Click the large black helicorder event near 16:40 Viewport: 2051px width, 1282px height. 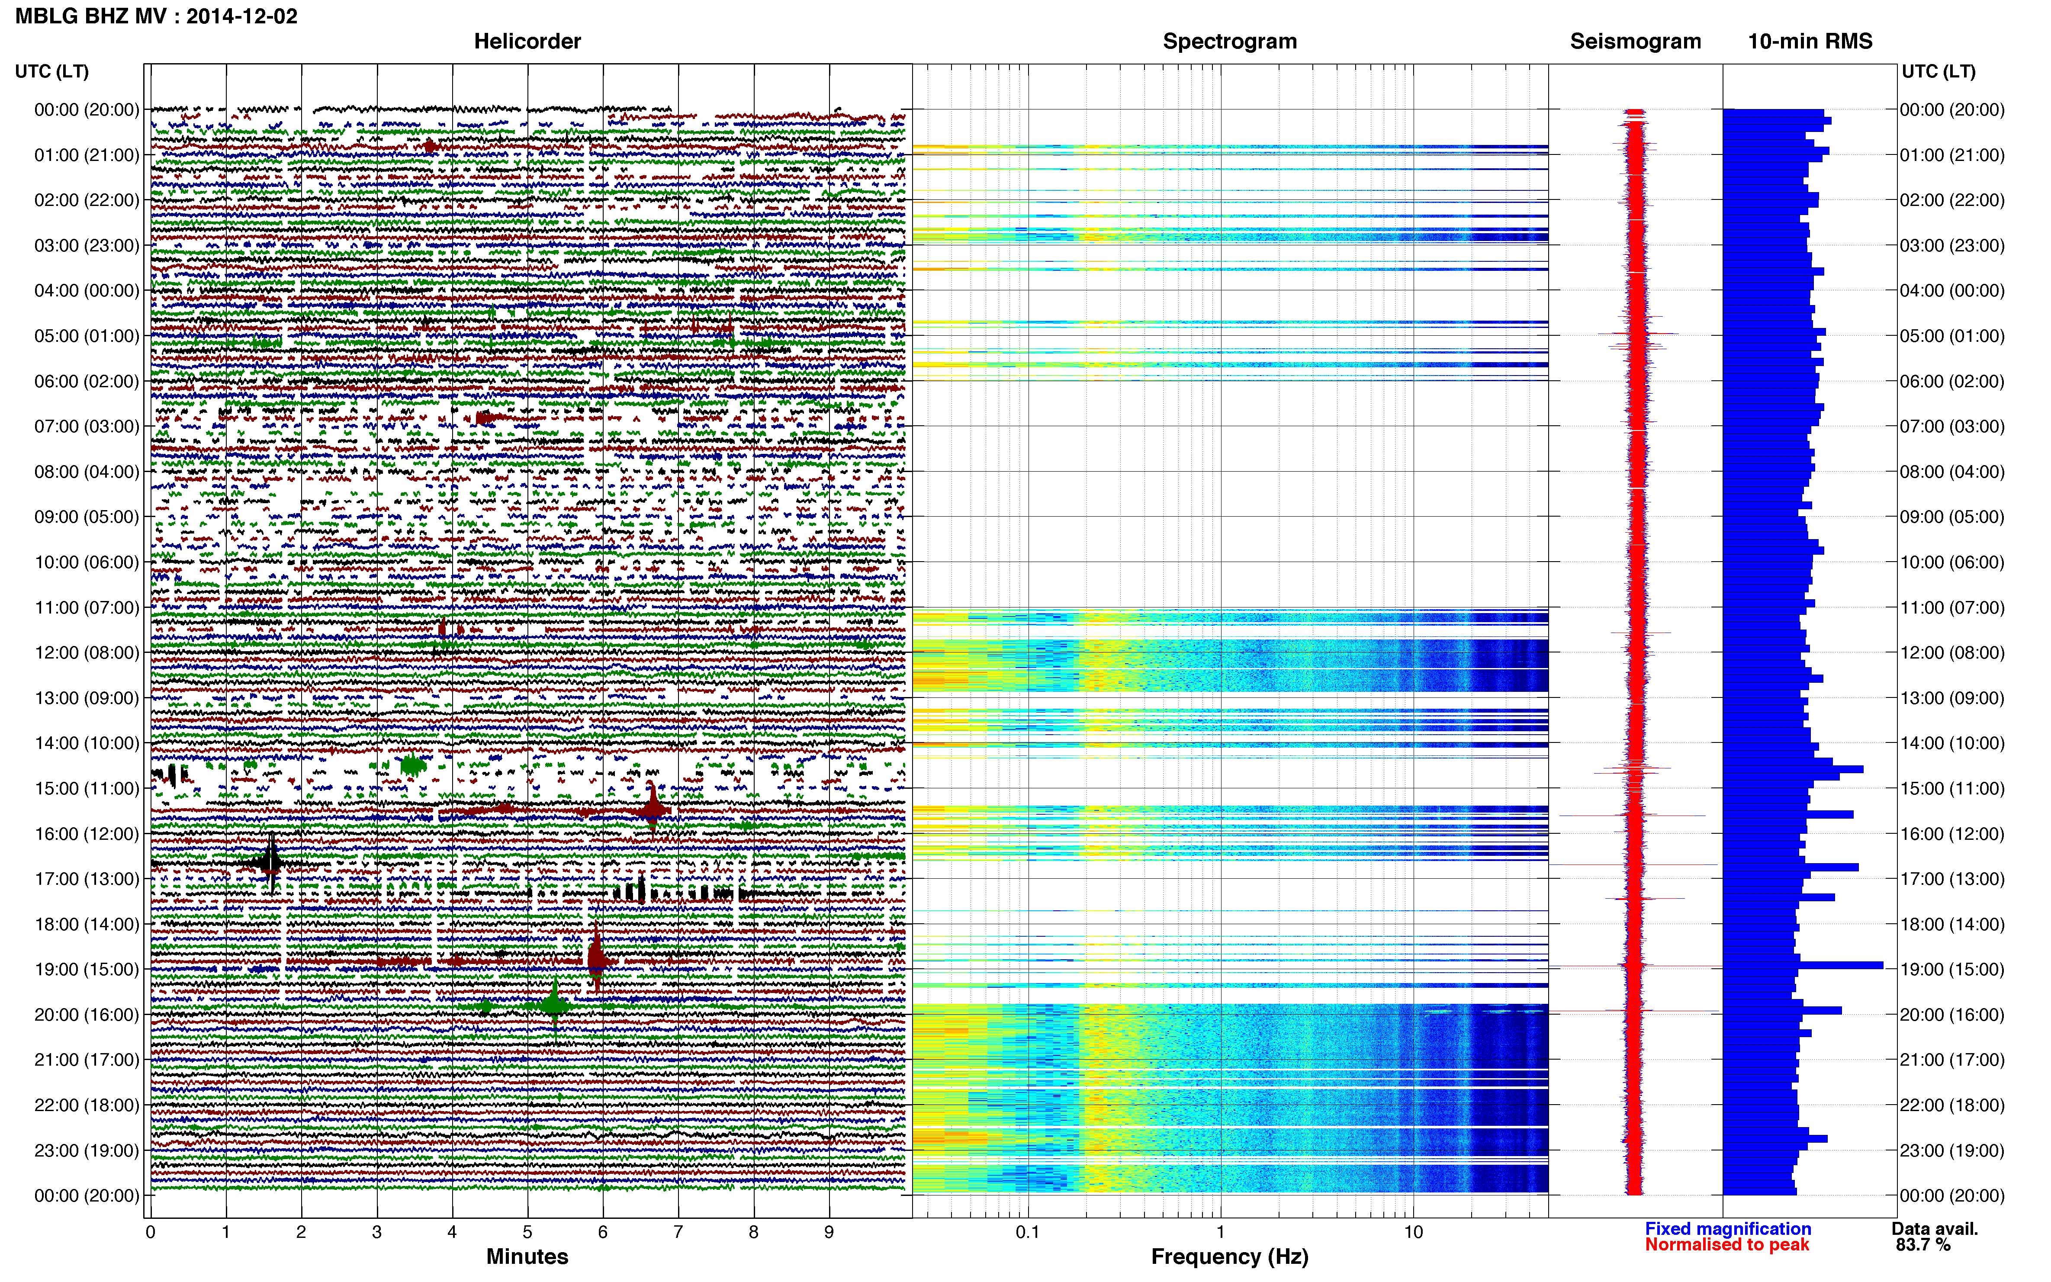(x=270, y=863)
